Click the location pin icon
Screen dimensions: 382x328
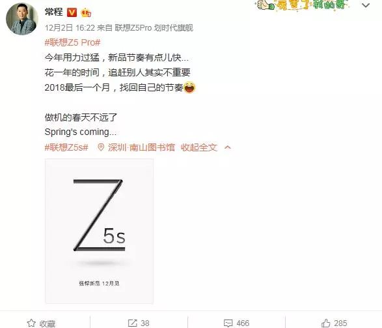coord(101,147)
